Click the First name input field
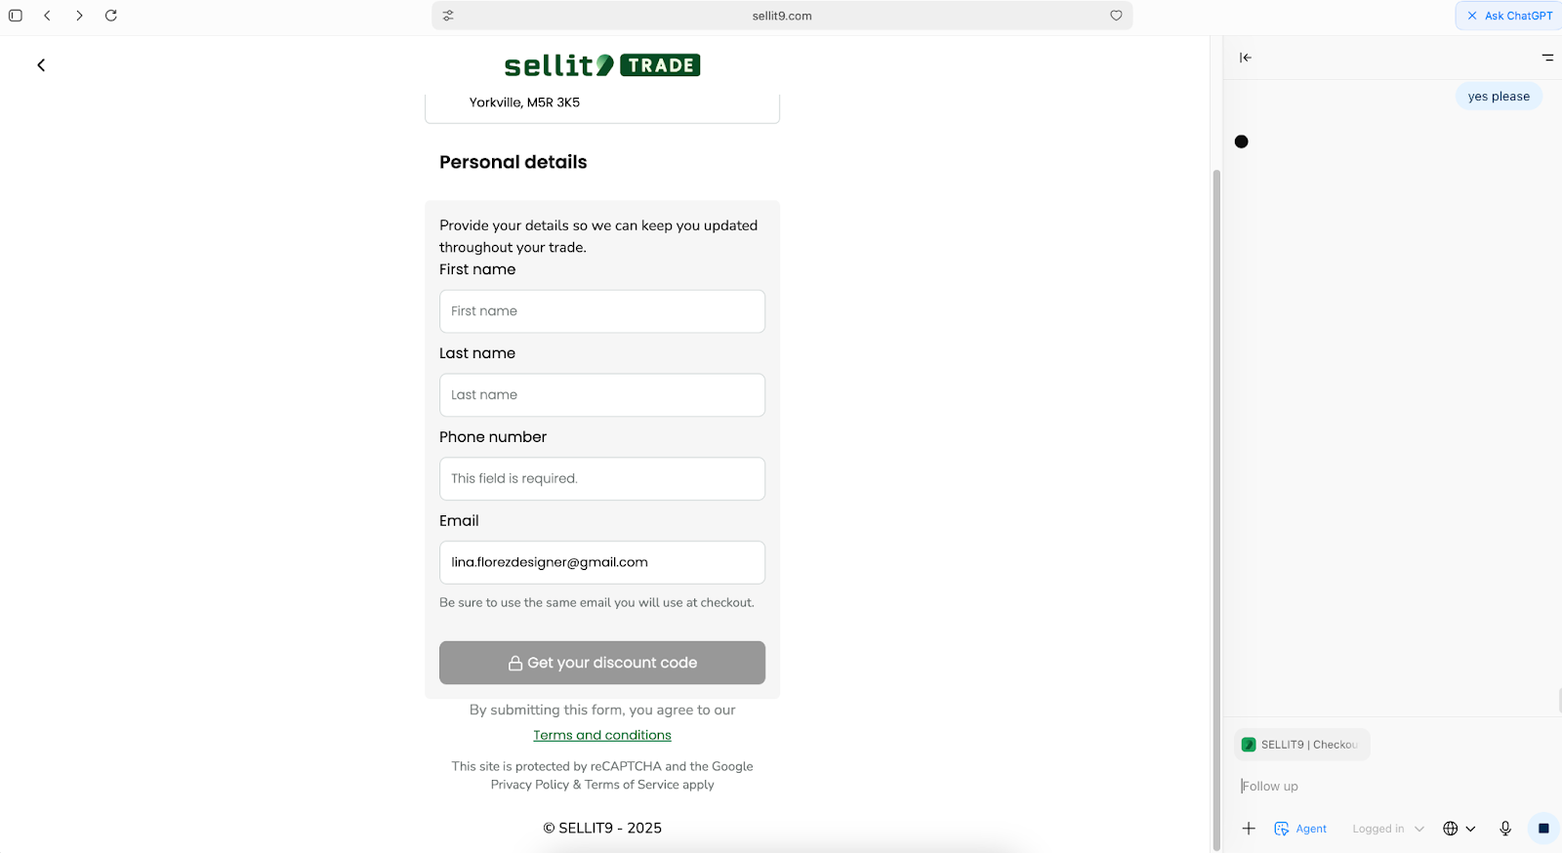 602,311
